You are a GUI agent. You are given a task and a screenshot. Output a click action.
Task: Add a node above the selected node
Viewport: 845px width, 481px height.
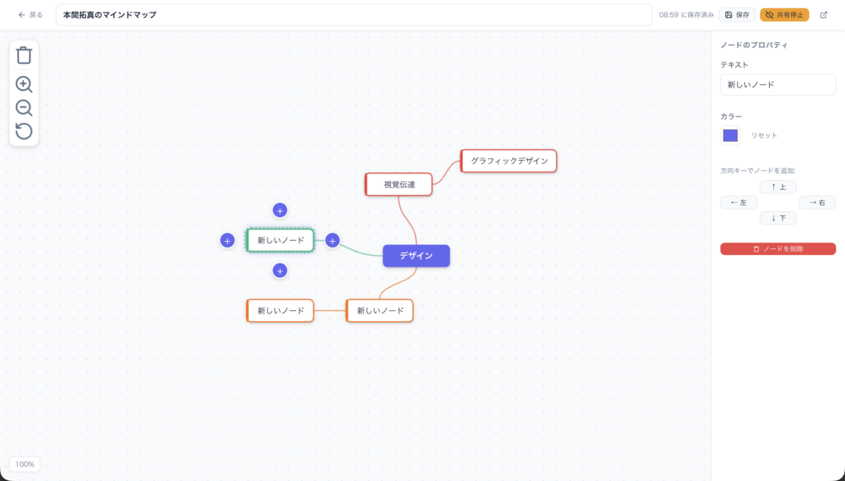coord(280,210)
